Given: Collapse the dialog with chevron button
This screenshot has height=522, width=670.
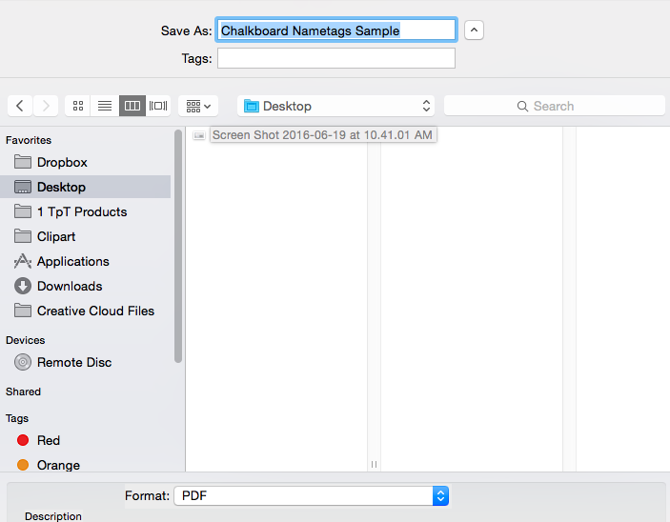Looking at the screenshot, I should [474, 30].
